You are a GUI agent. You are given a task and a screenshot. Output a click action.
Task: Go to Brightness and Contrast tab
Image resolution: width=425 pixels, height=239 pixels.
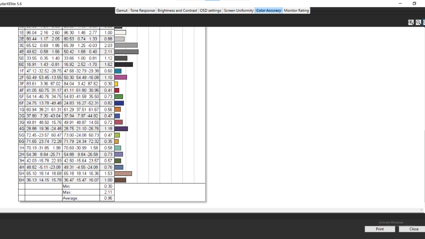177,10
